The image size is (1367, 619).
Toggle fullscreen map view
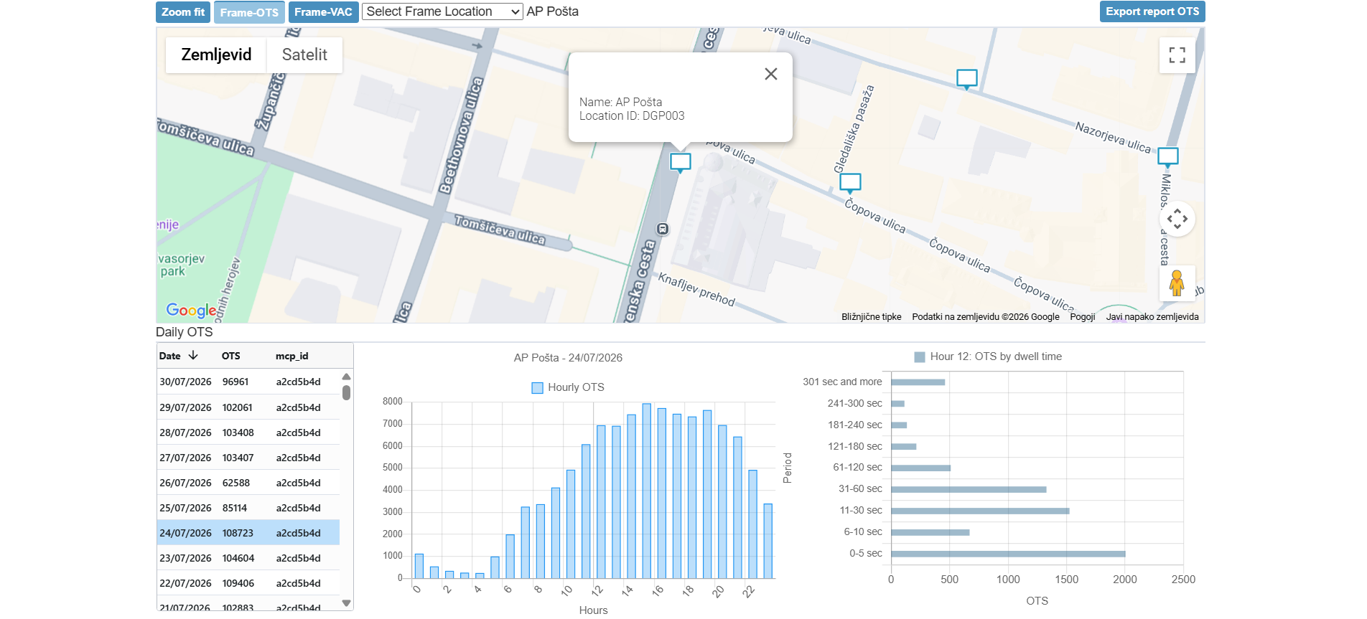[x=1177, y=55]
